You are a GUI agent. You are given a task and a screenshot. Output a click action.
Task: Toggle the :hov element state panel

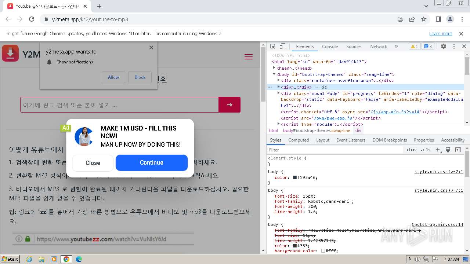tap(412, 150)
